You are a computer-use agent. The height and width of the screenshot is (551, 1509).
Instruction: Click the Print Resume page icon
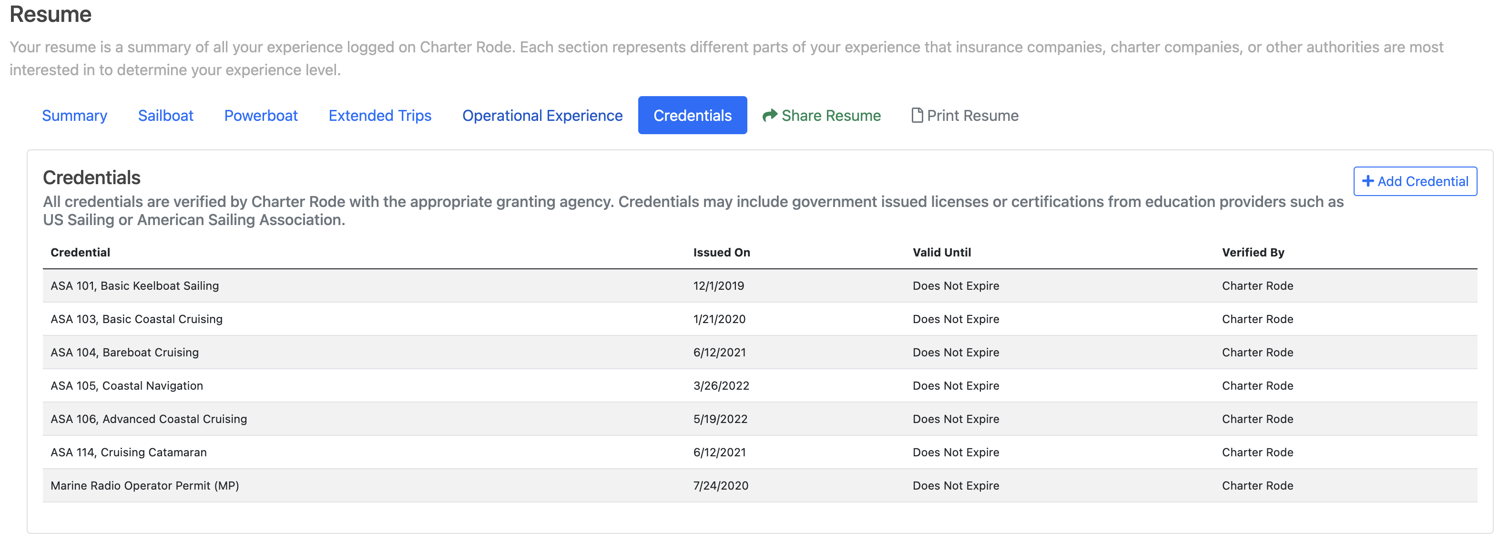click(917, 115)
